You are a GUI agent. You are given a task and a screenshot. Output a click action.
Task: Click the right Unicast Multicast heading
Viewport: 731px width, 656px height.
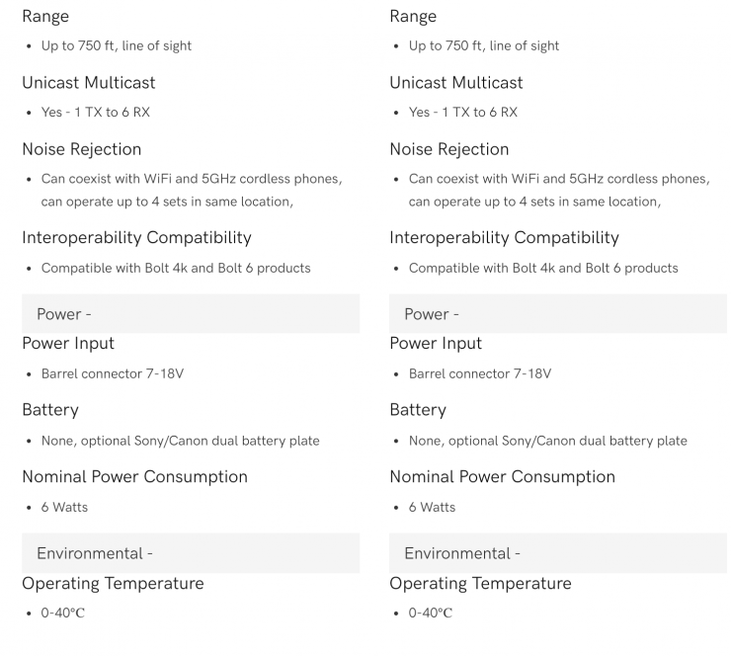(x=456, y=82)
